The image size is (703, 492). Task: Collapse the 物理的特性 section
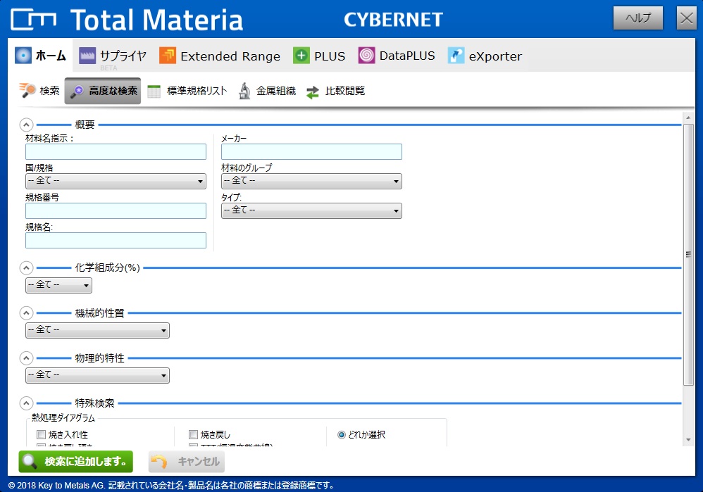point(27,358)
